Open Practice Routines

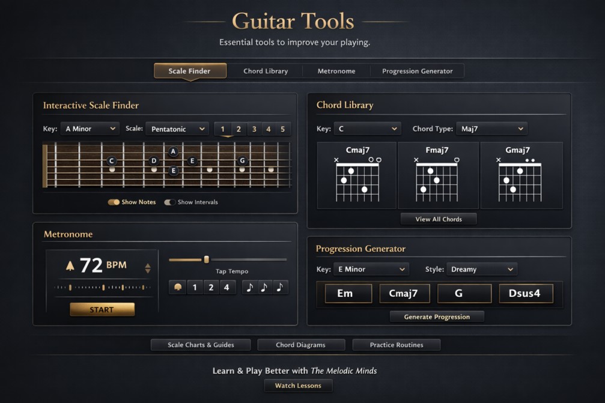click(397, 345)
